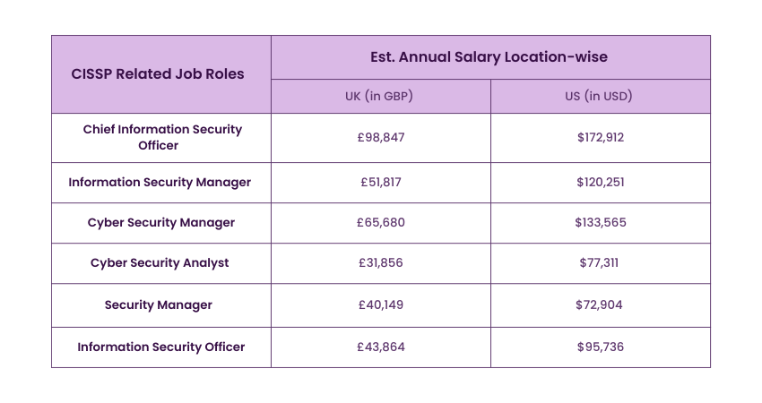Click the $172,912 salary value
Image resolution: width=762 pixels, height=403 pixels.
(x=600, y=137)
